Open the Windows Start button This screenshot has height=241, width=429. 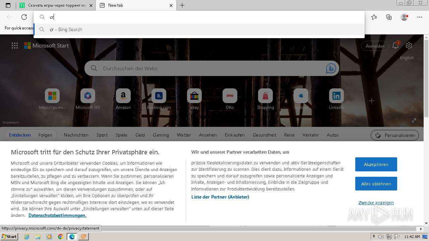(9, 236)
